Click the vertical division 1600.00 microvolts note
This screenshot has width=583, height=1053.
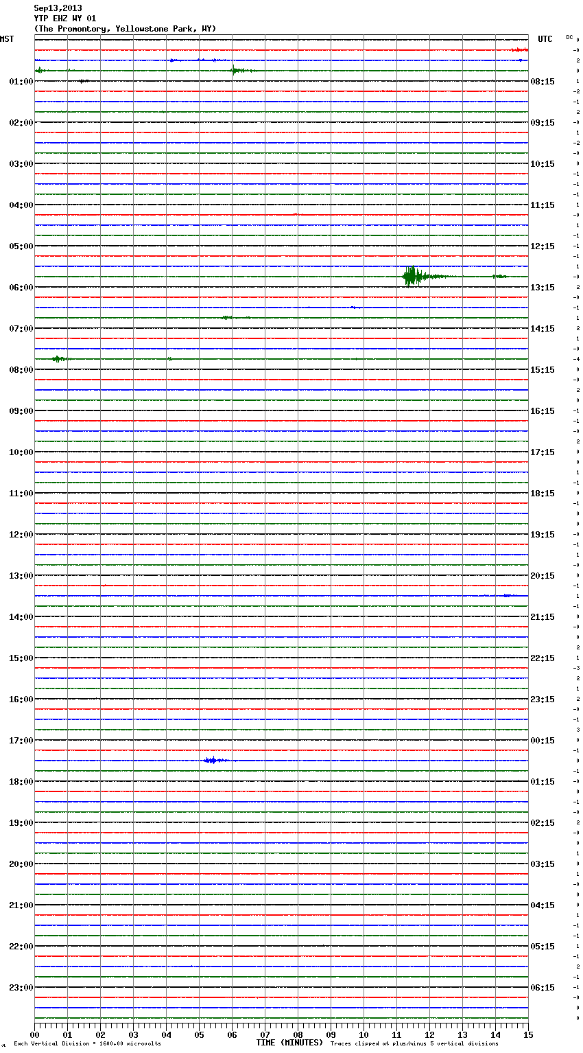tap(87, 1043)
